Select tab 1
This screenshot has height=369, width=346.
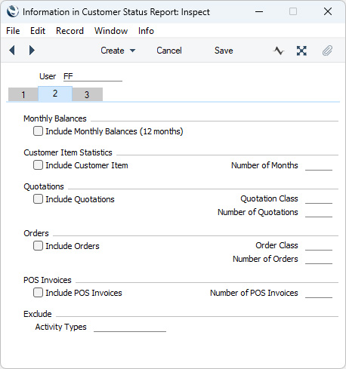(23, 94)
